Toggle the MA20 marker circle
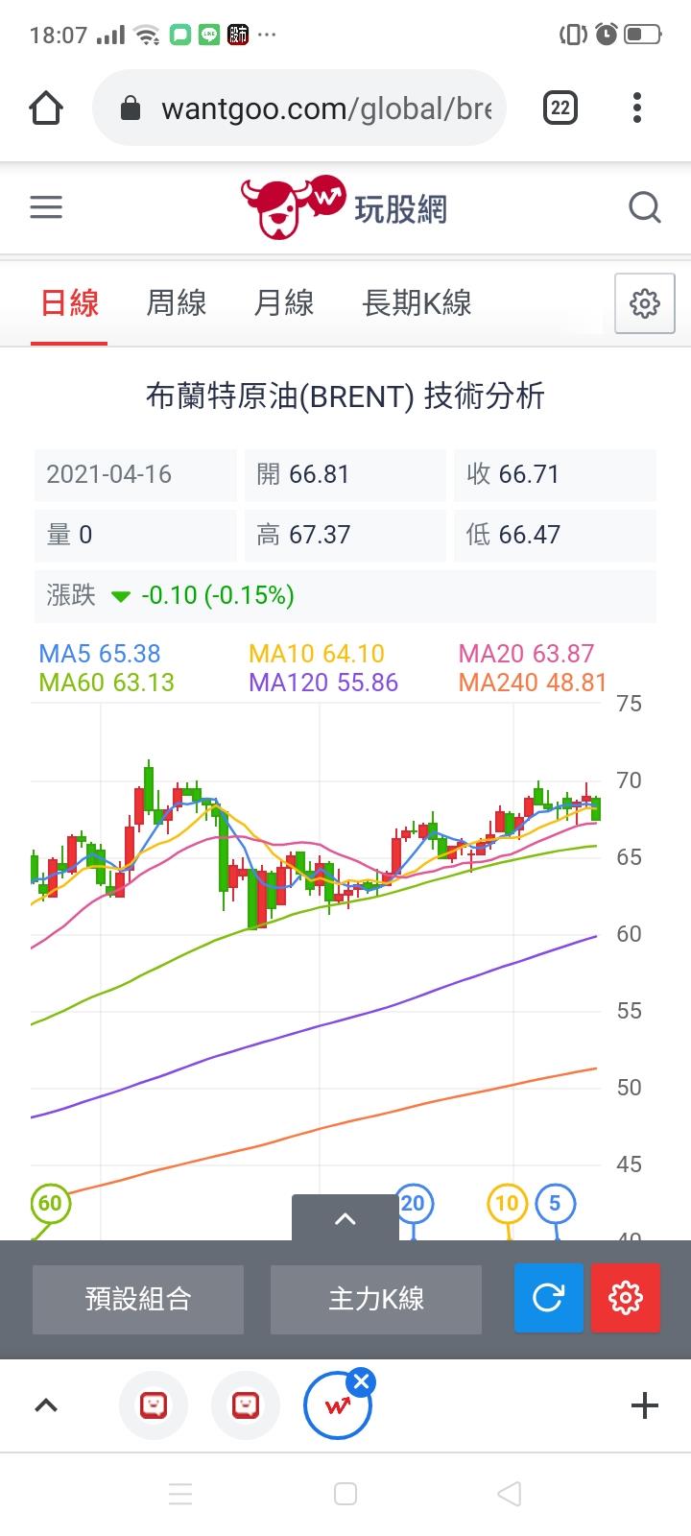 point(413,1203)
